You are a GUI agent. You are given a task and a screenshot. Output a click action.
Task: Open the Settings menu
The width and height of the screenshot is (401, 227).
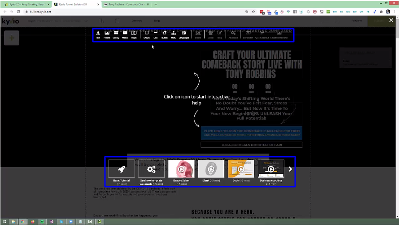pyautogui.click(x=137, y=21)
